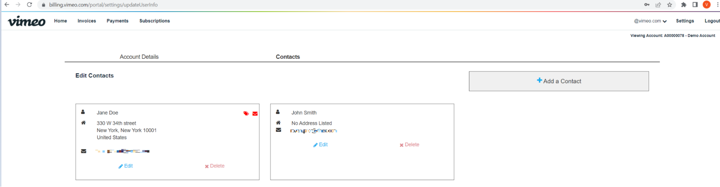Delete the John Smith contact
Screen dimensions: 720x187
[x=409, y=145]
